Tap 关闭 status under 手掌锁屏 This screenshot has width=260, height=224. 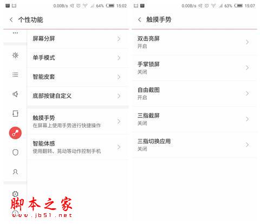(x=142, y=72)
